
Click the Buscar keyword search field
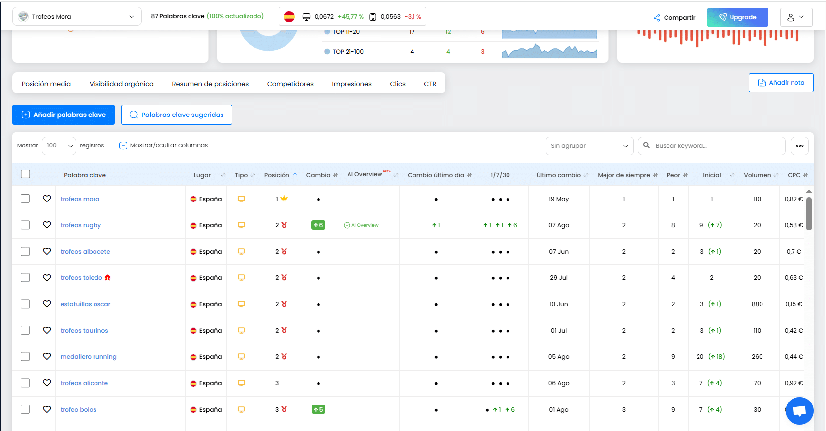point(711,146)
